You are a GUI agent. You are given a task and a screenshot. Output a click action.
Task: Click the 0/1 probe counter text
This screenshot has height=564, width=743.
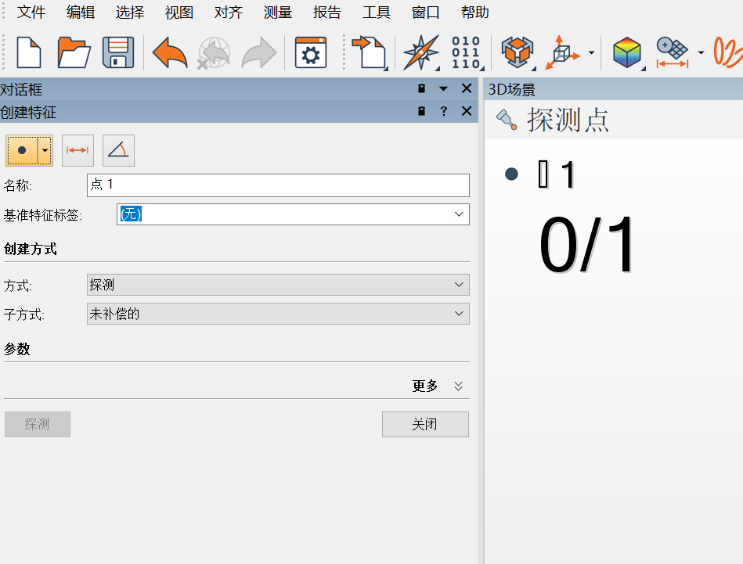[586, 245]
